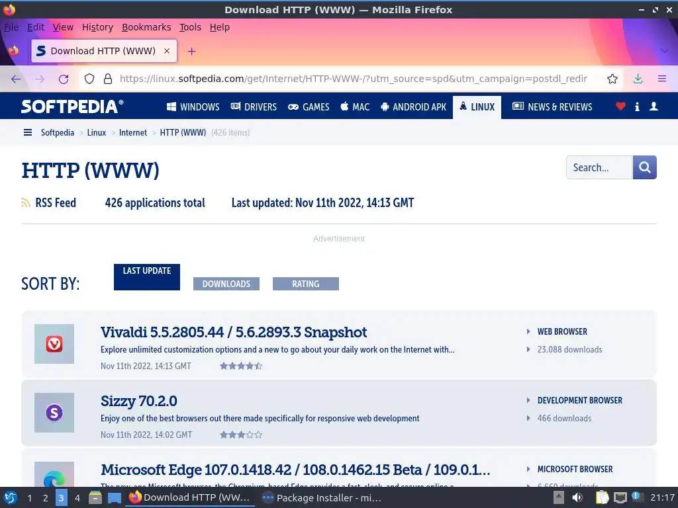Image resolution: width=678 pixels, height=508 pixels.
Task: Open the Edit menu
Action: (36, 27)
